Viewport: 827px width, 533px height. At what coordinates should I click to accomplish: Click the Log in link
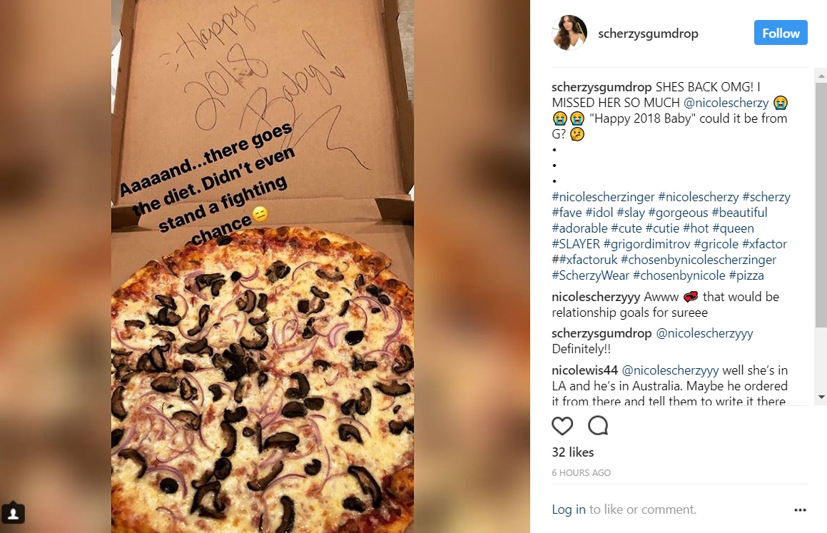569,509
